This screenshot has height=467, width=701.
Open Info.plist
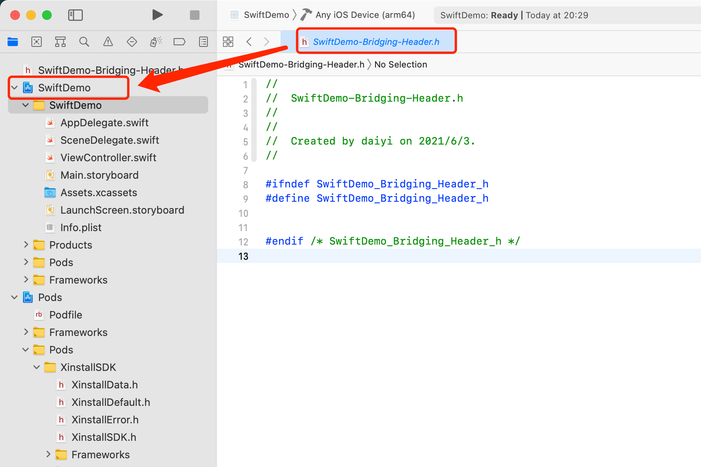81,228
